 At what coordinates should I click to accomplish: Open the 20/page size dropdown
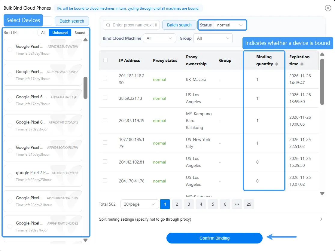tap(139, 204)
